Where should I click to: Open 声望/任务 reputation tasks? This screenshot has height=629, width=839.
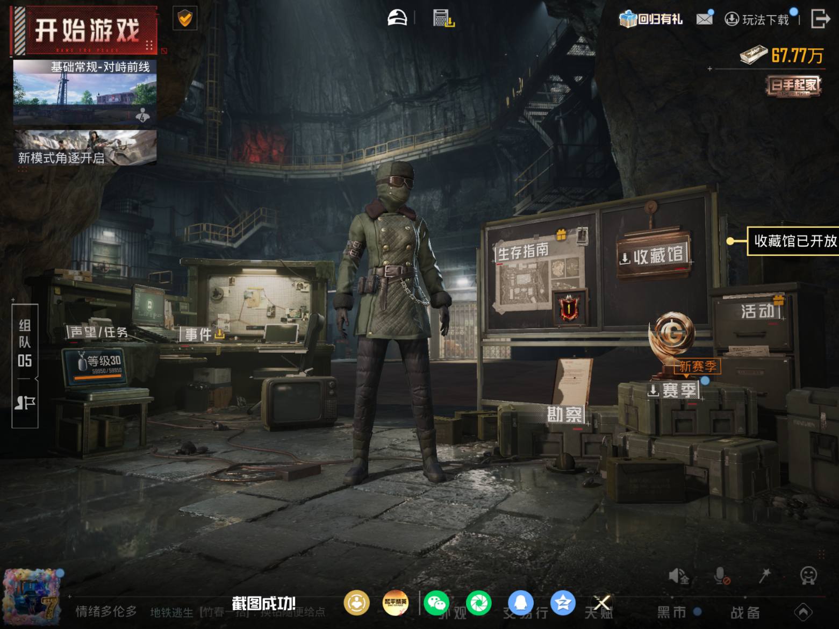(98, 332)
